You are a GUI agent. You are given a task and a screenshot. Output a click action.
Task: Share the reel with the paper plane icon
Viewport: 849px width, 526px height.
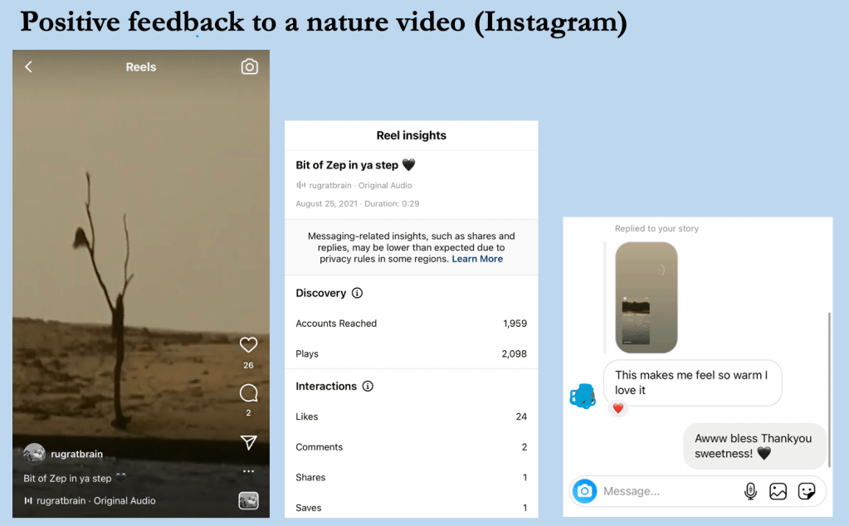pos(248,442)
